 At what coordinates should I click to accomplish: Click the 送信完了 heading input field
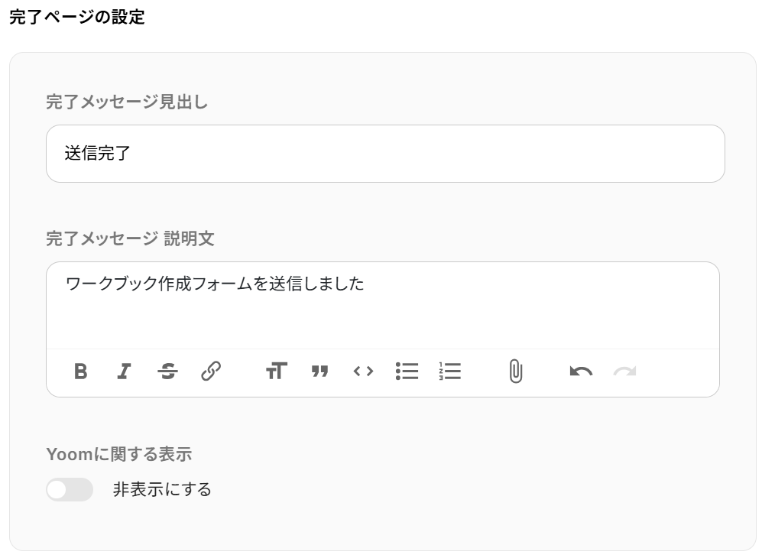[385, 154]
